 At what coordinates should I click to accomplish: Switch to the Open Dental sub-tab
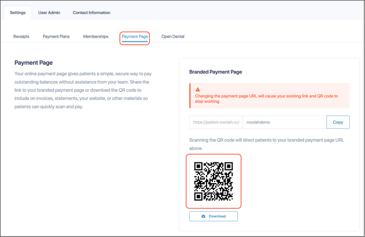click(x=173, y=37)
